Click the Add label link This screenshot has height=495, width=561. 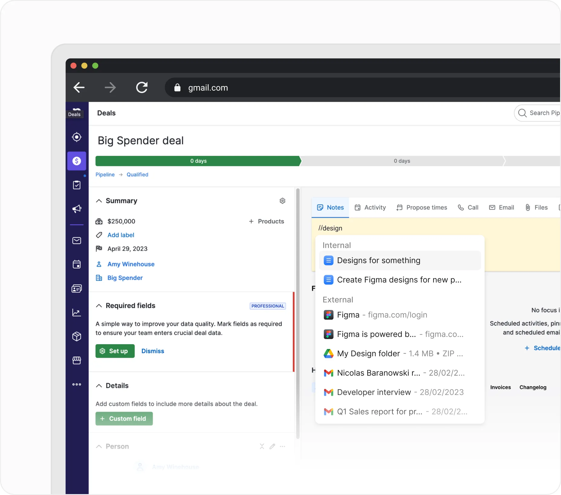pyautogui.click(x=121, y=235)
